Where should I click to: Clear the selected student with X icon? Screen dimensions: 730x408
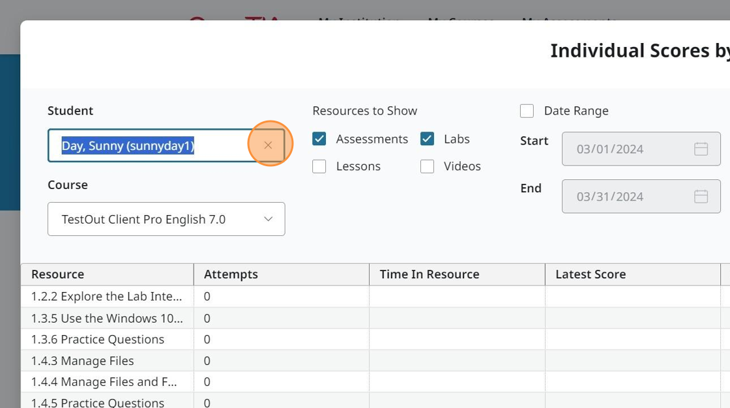coord(268,145)
